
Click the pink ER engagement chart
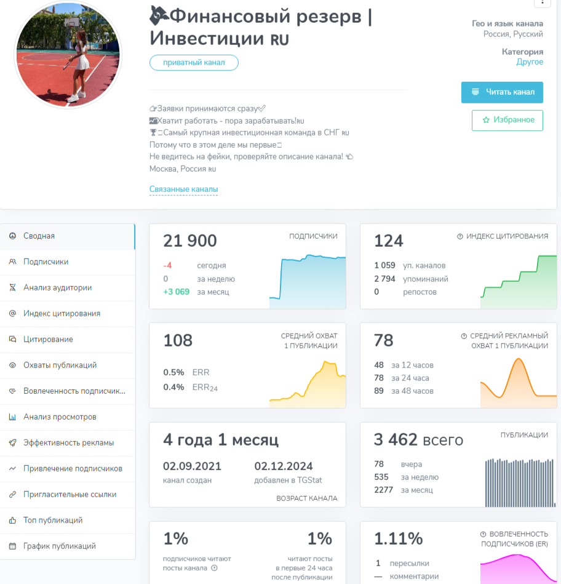tap(519, 569)
